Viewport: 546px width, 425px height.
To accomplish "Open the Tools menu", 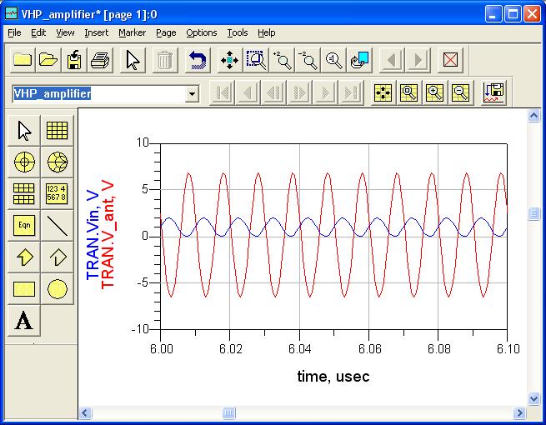I will click(x=237, y=32).
